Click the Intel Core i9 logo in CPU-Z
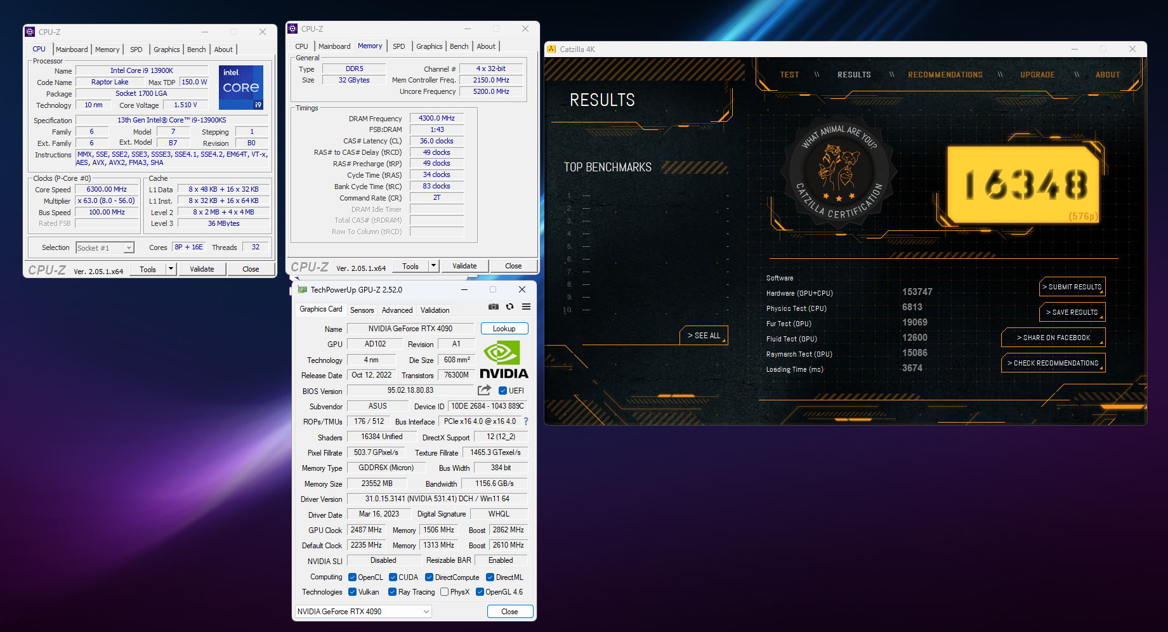Image resolution: width=1168 pixels, height=632 pixels. click(241, 88)
